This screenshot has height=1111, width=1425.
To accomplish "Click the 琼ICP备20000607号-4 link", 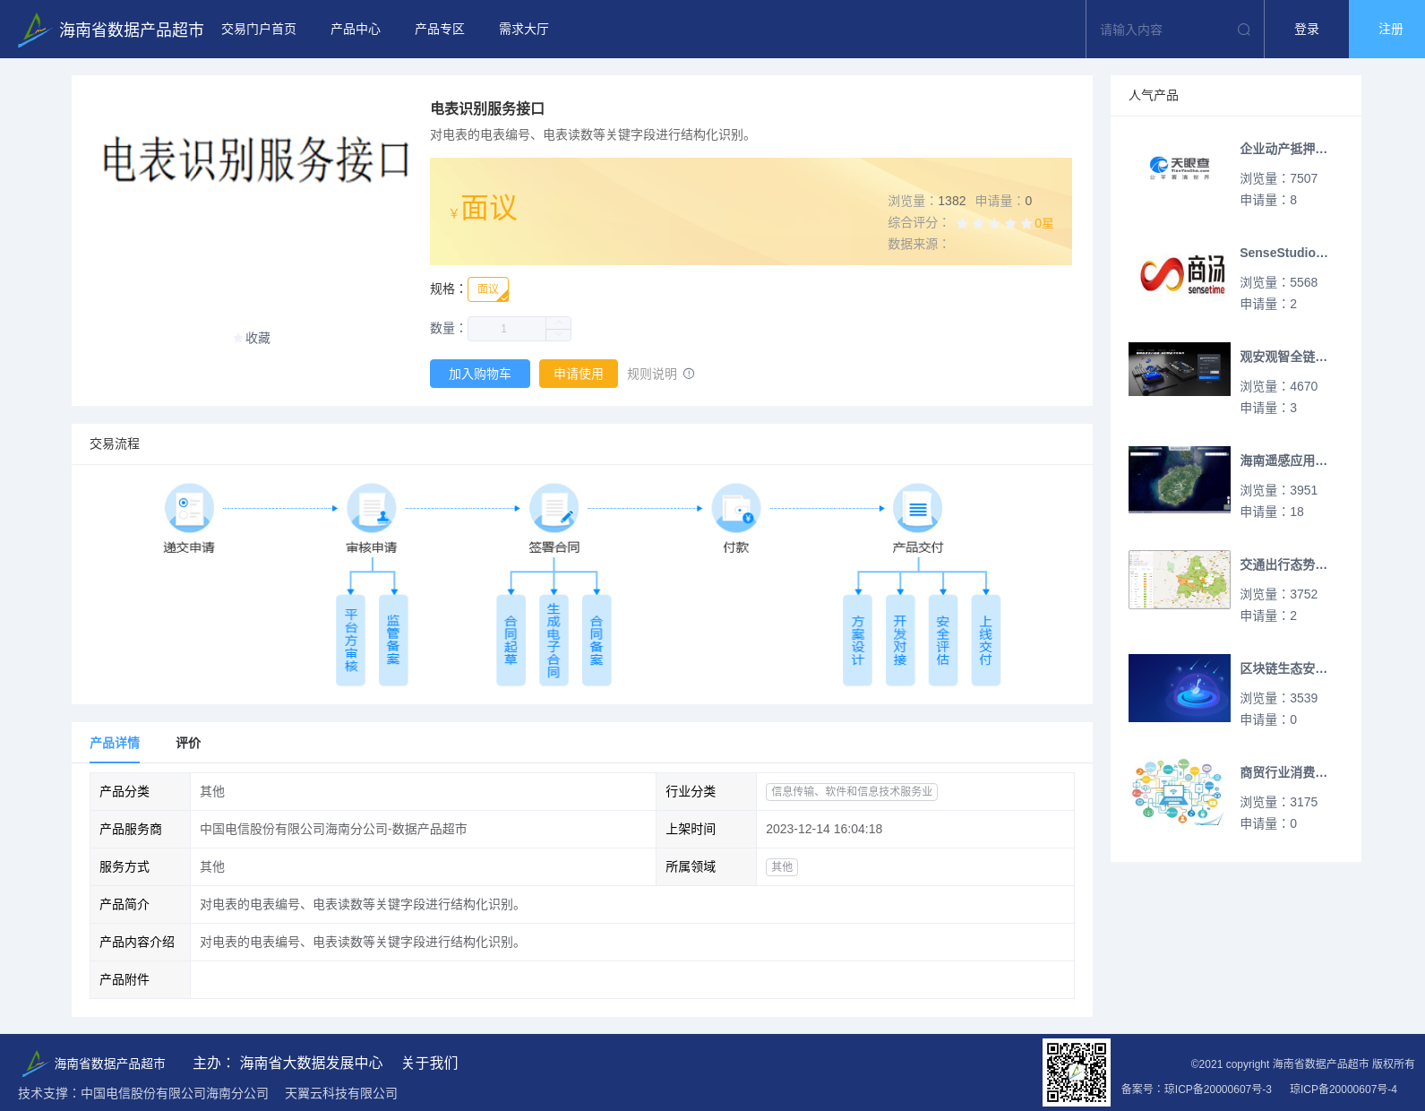I will [1343, 1089].
